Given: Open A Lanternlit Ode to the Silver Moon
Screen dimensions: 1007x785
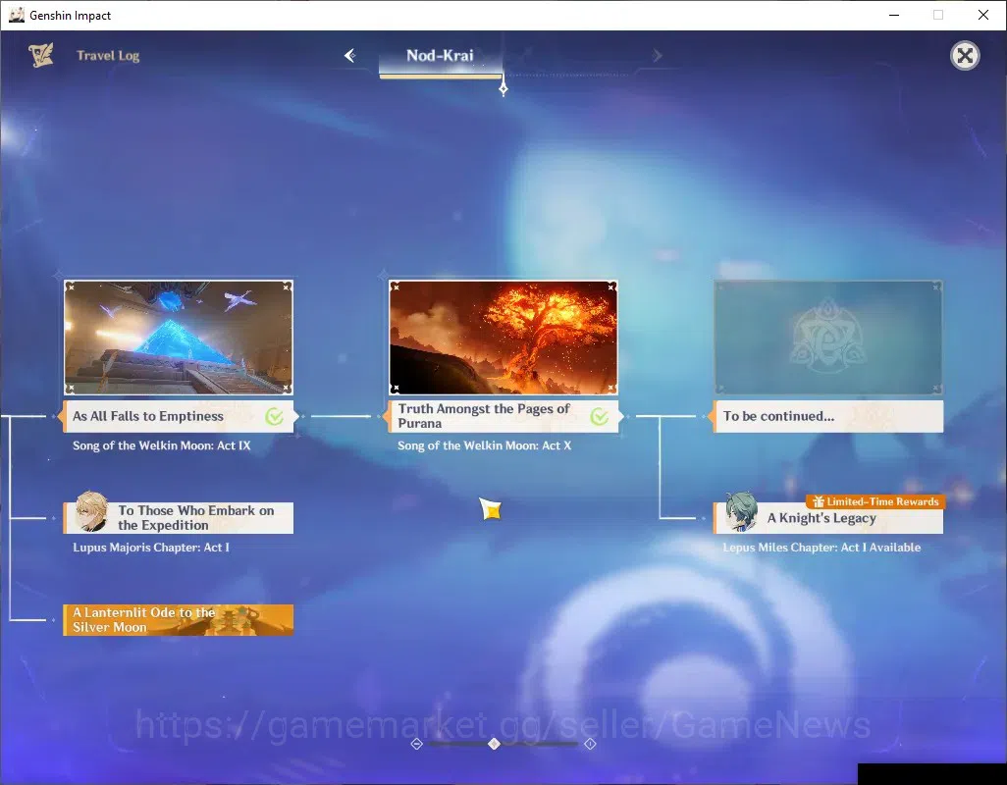Looking at the screenshot, I should (179, 620).
